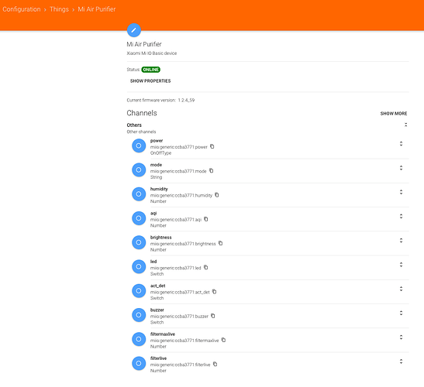Click the act_det channel link circle icon
Screen dimensions: 424x387
pos(139,291)
